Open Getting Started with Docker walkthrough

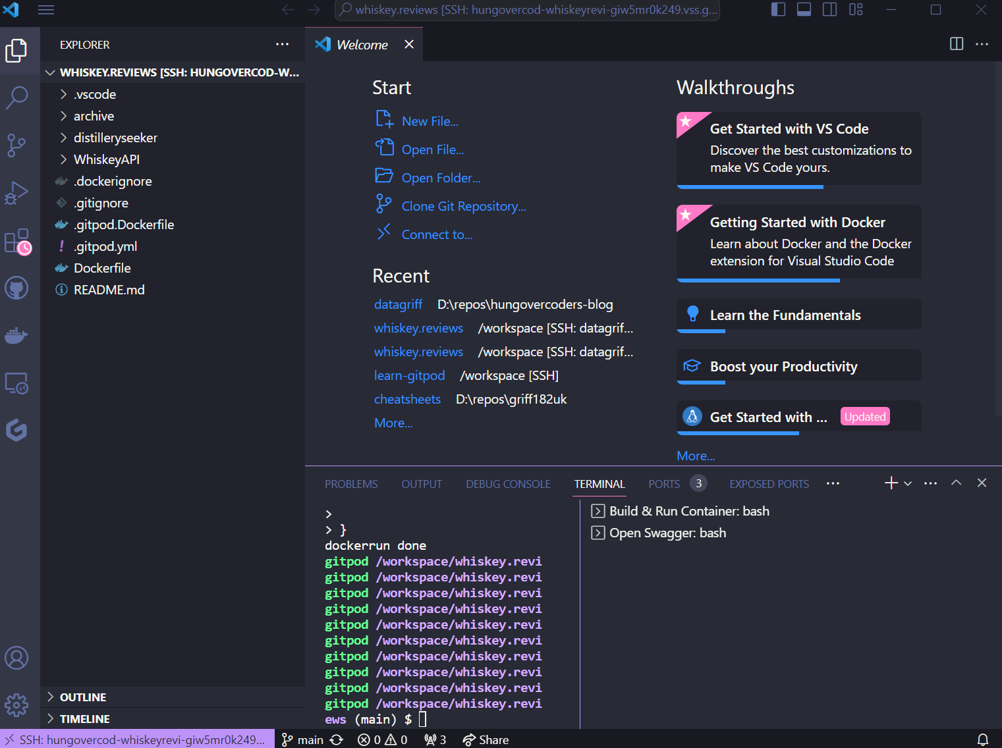click(798, 244)
